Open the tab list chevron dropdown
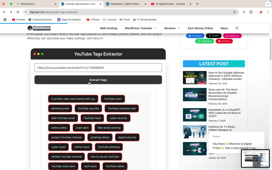The width and height of the screenshot is (272, 170). [x=268, y=4]
